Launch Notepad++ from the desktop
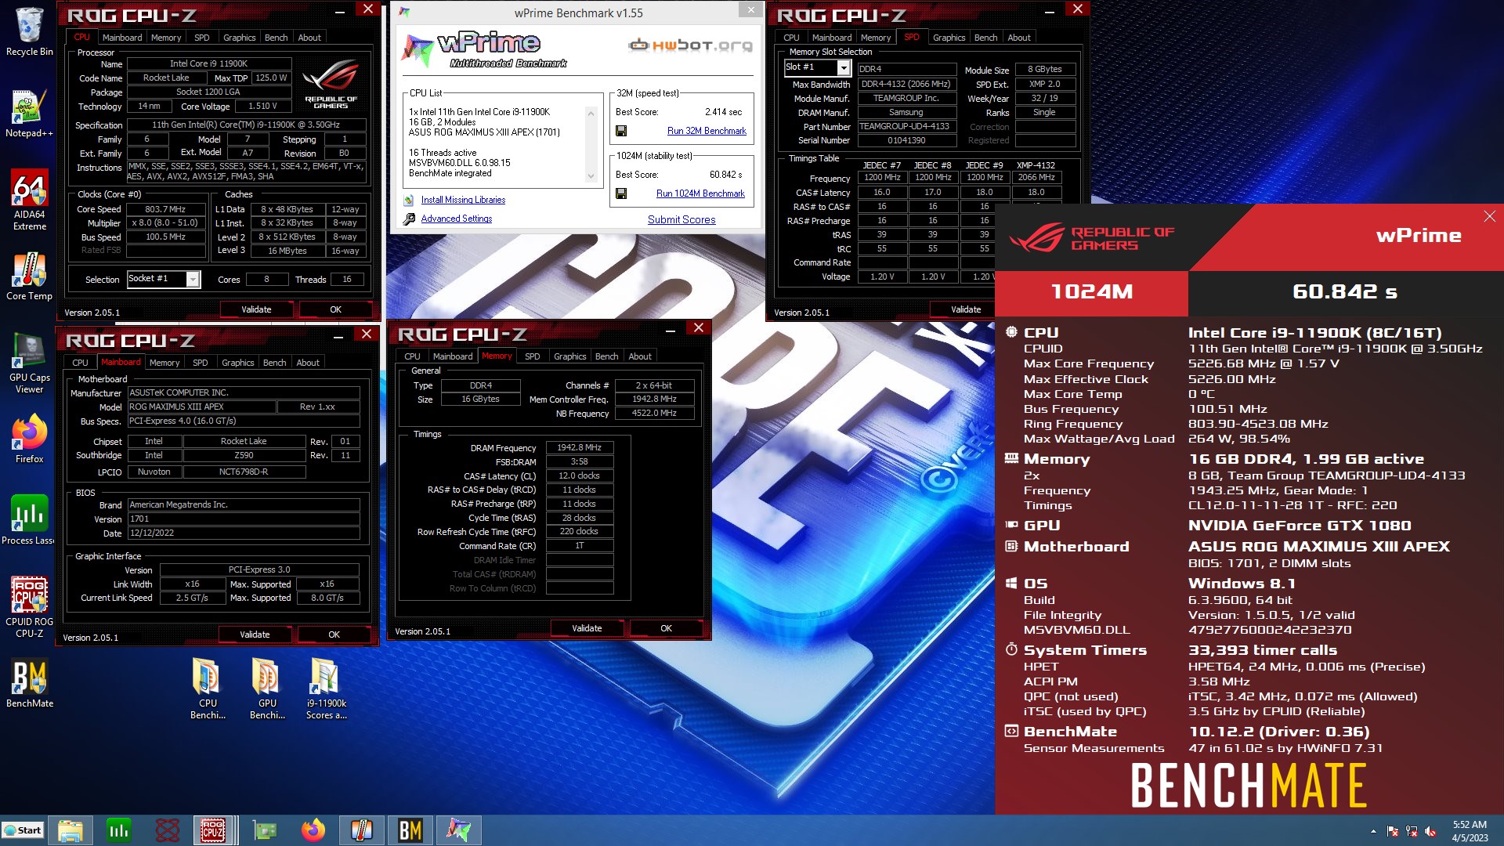The width and height of the screenshot is (1504, 846). 29,114
